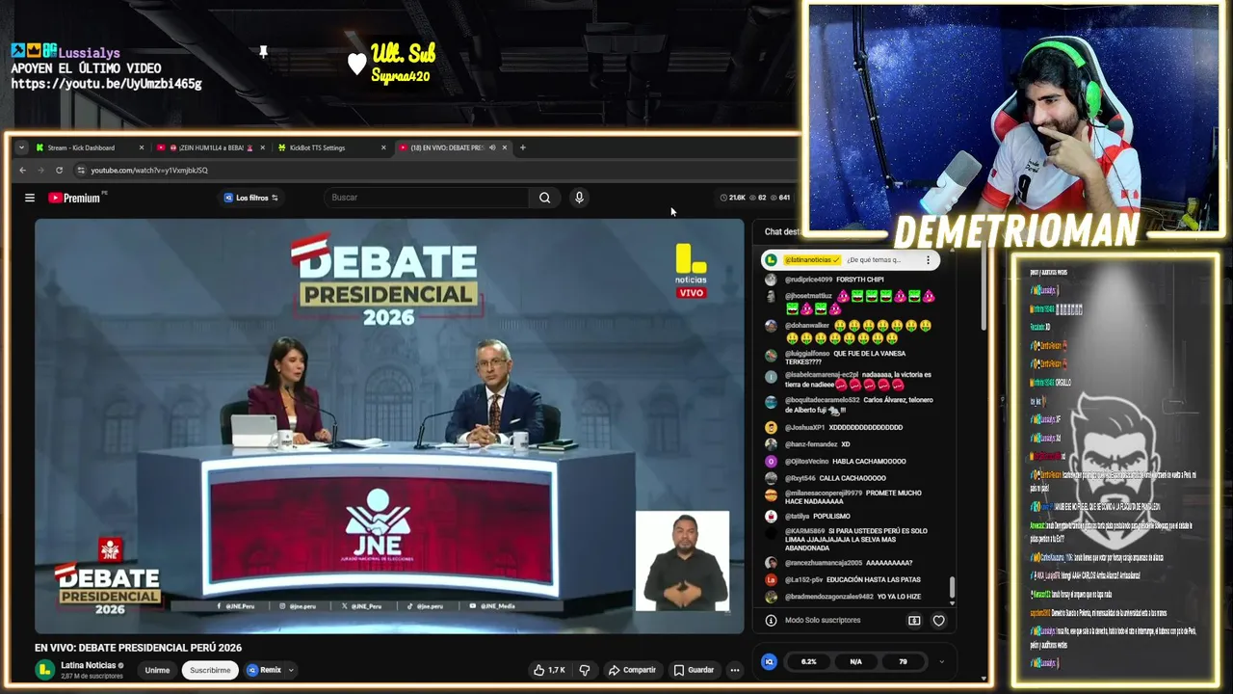Dislike the video with thumbs down
Screen dimensions: 1233x694
click(x=584, y=670)
